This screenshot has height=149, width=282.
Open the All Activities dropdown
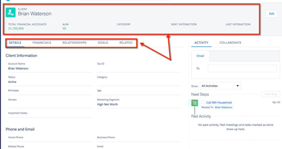[x=220, y=86]
